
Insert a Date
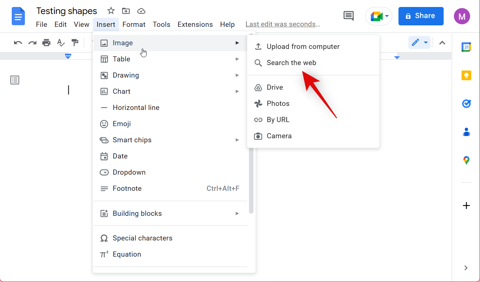coord(170,156)
